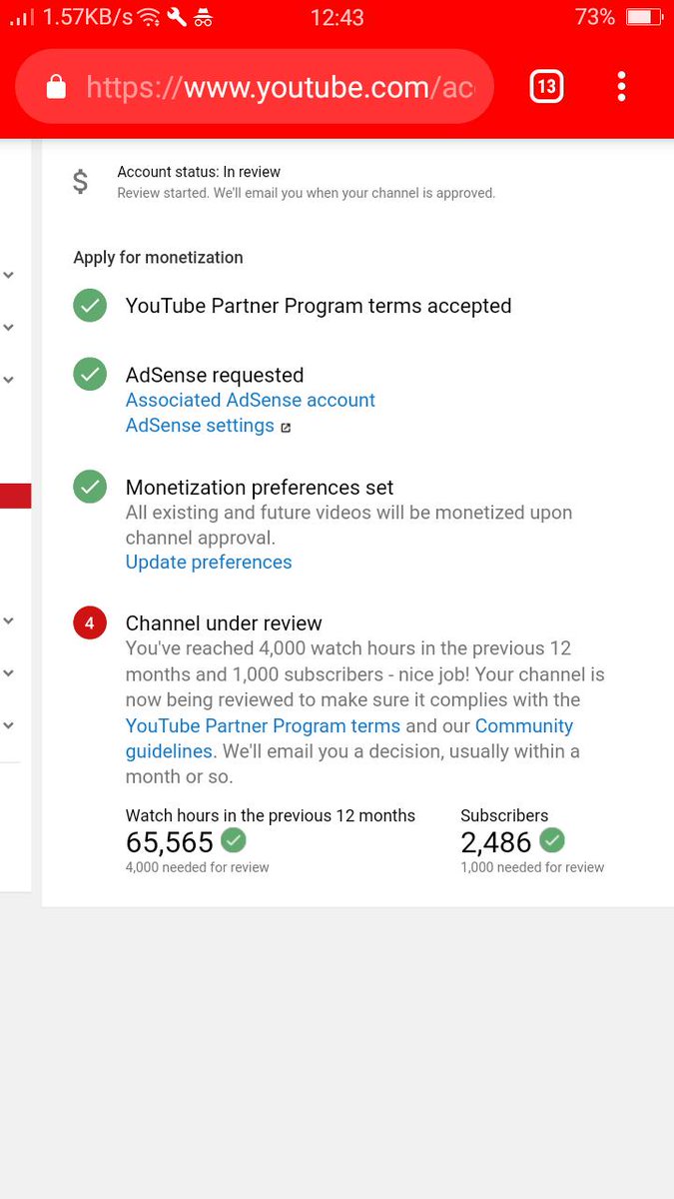
Task: Open the browser three-dot overflow menu
Action: (x=621, y=86)
